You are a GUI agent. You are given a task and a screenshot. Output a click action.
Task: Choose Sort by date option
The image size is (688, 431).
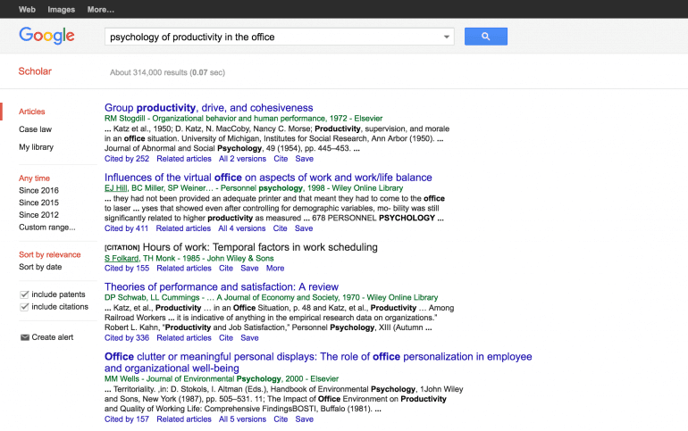(x=40, y=267)
